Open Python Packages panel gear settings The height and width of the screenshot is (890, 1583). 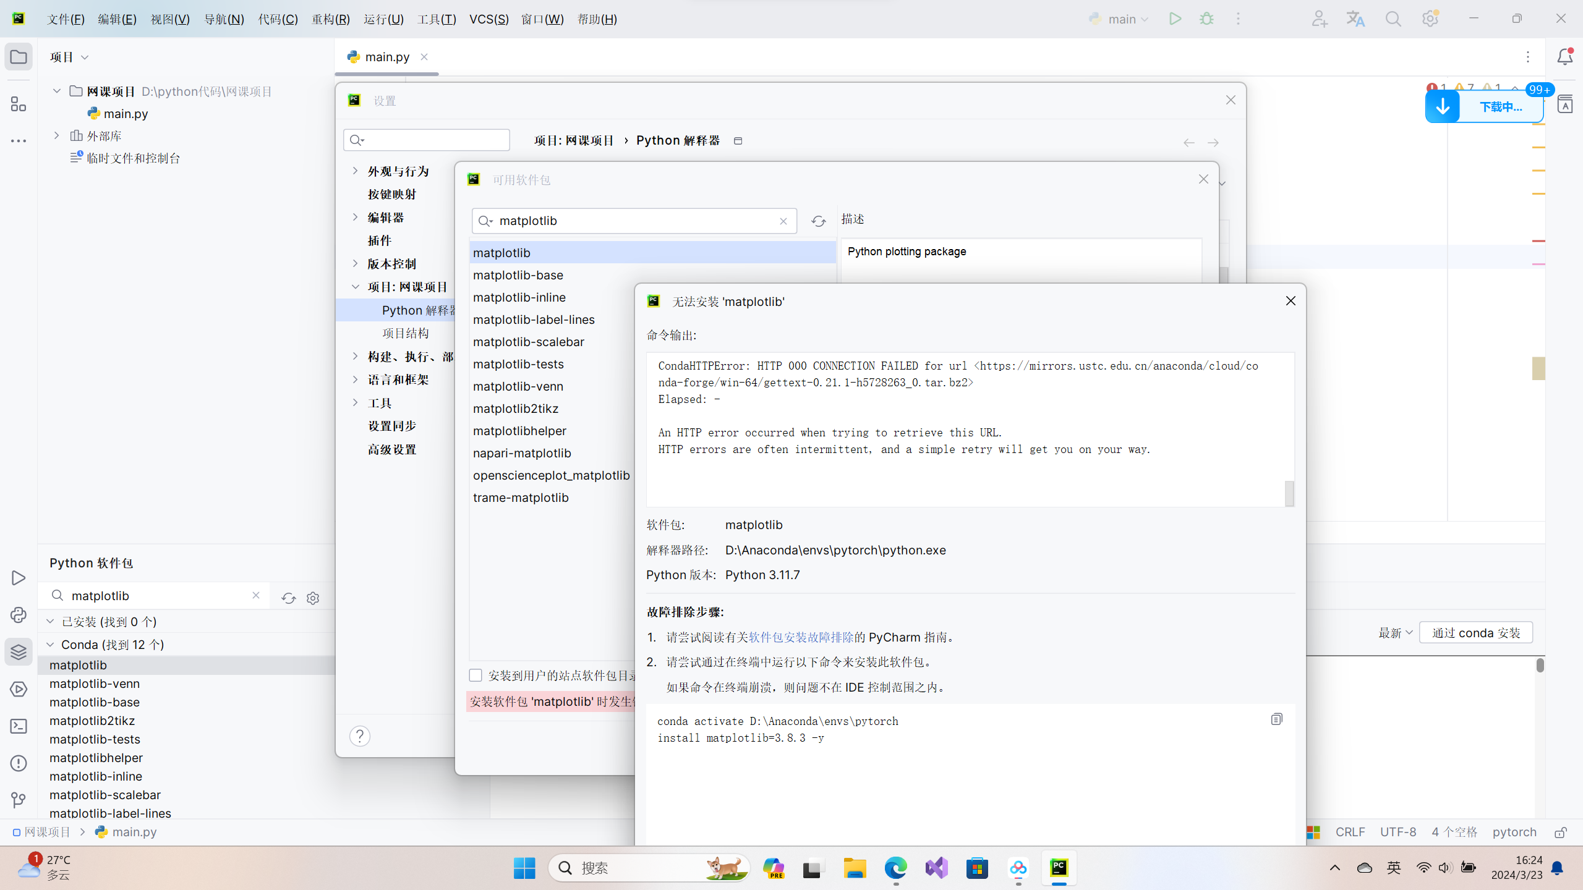pos(313,598)
